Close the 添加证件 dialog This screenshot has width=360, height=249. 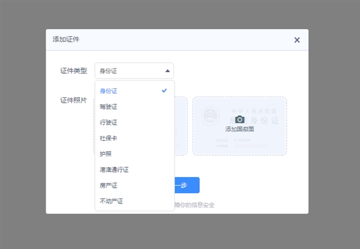click(296, 40)
